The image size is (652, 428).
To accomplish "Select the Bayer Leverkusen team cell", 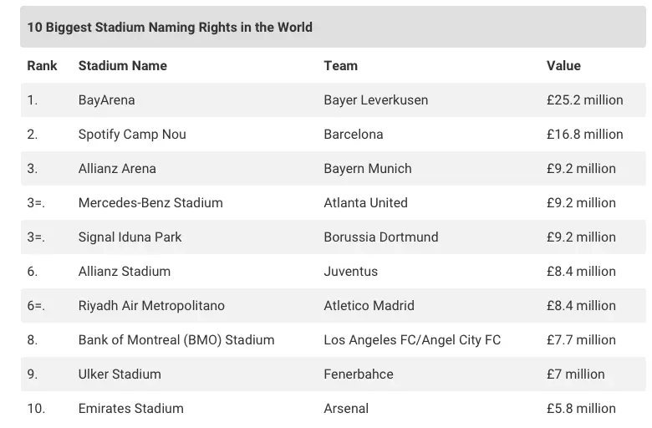I will click(375, 99).
